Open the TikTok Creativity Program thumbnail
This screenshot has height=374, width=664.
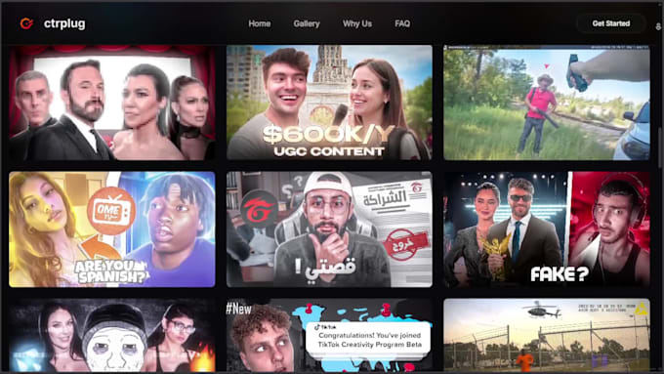click(x=329, y=336)
